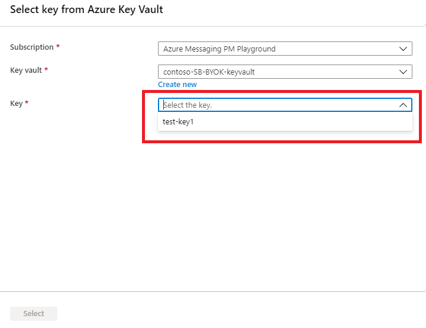Click the required asterisk next to Key vault
The width and height of the screenshot is (426, 328).
click(47, 70)
